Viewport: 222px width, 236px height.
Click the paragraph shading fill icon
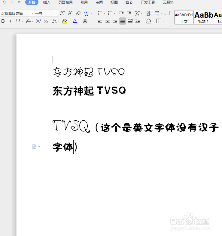pos(148,21)
